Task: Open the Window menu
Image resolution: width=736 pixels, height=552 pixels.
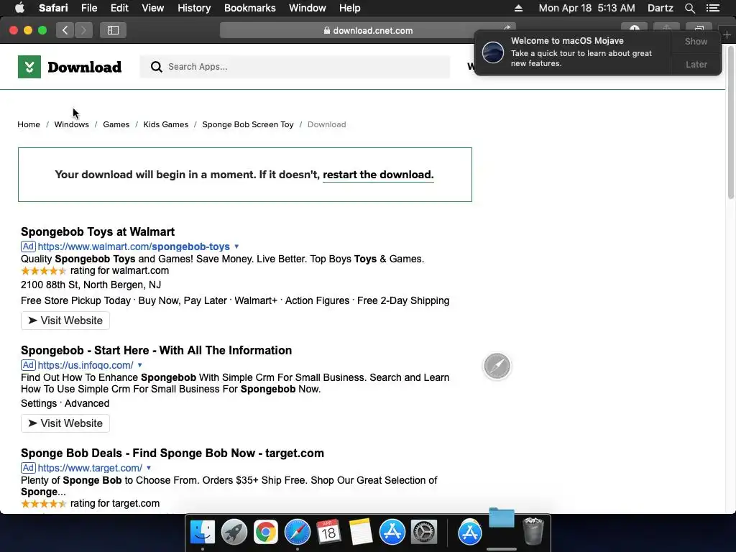Action: [308, 8]
